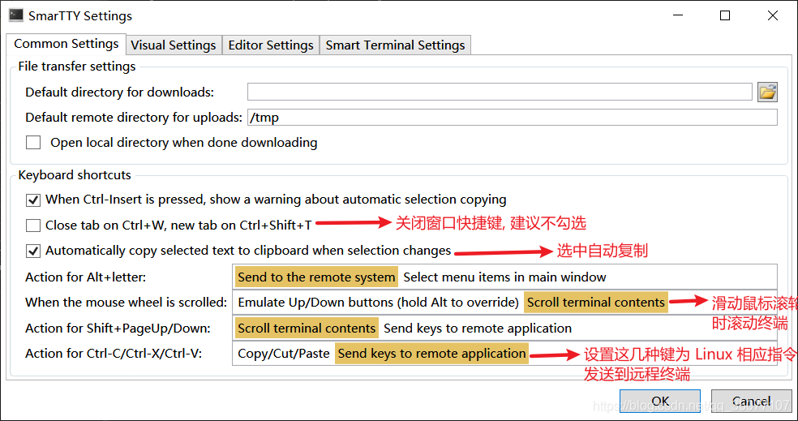The image size is (798, 421).
Task: Click the SmarTTY terminal icon in title bar
Action: (x=16, y=15)
